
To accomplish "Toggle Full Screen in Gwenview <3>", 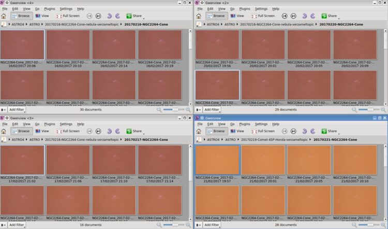I will click(x=68, y=131).
